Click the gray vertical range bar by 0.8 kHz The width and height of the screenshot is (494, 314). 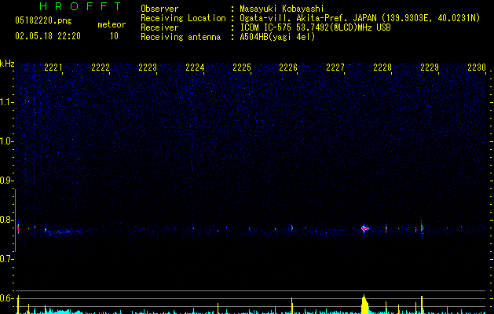point(15,220)
